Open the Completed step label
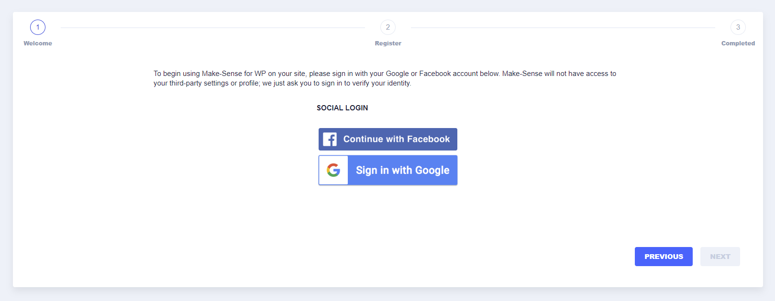This screenshot has width=775, height=301. tap(738, 43)
